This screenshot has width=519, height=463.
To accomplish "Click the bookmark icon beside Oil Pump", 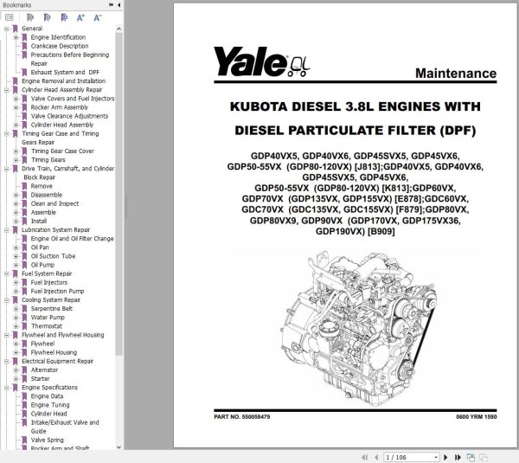I will [24, 265].
